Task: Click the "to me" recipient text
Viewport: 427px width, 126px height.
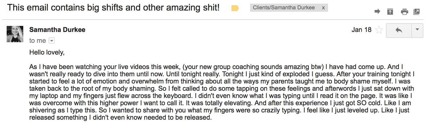Action: click(x=37, y=40)
